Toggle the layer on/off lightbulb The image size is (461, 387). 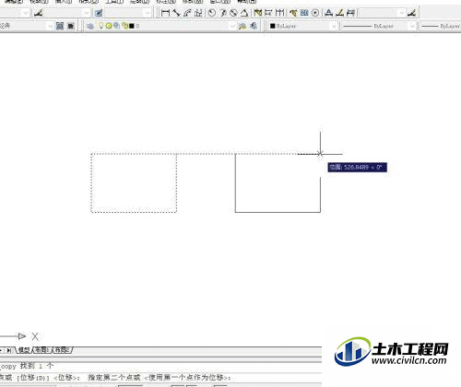(x=100, y=26)
